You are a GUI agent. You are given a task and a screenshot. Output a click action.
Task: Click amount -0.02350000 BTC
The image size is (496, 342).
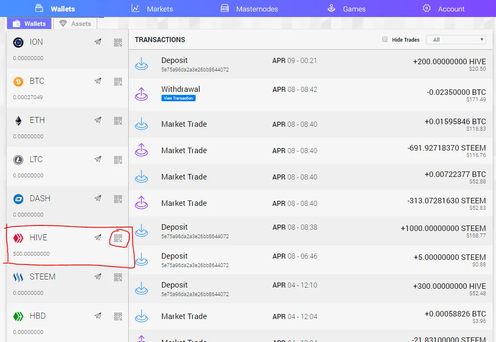(x=456, y=92)
